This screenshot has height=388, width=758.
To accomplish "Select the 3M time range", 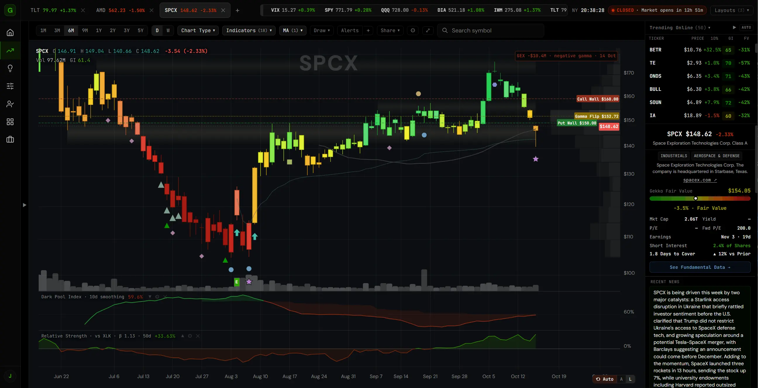I will pyautogui.click(x=57, y=30).
